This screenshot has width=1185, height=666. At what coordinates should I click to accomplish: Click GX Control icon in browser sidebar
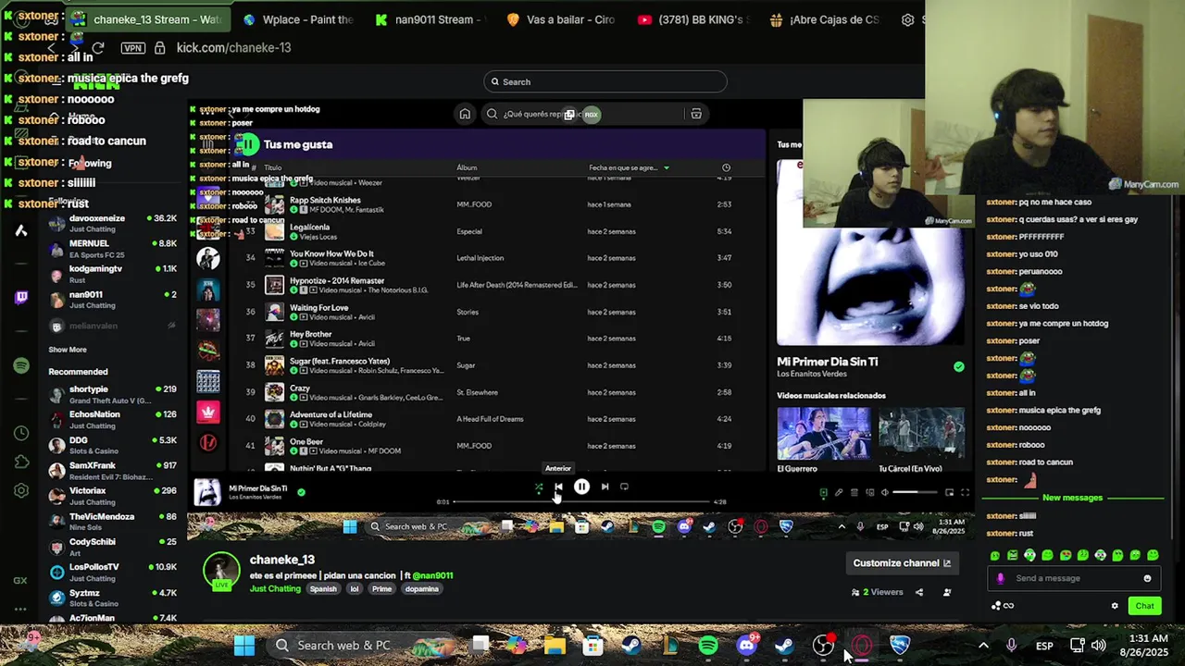click(20, 581)
